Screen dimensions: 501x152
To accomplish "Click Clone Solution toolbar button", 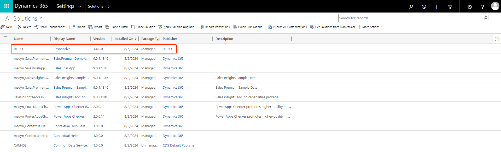I will coord(143,27).
